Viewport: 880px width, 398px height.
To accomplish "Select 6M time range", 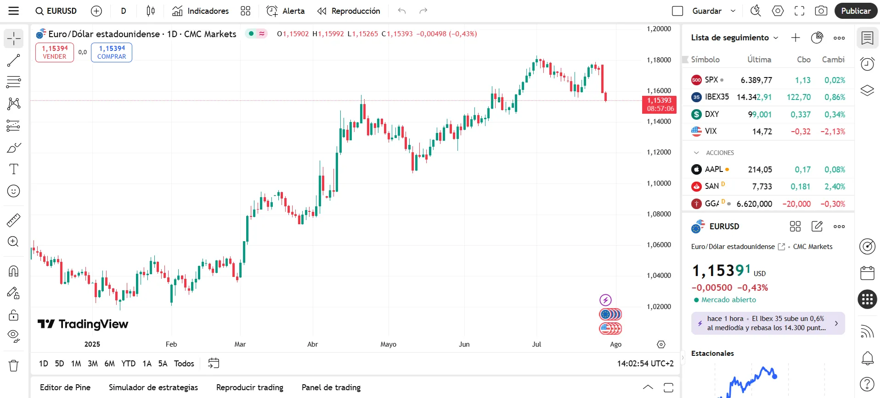I will tap(109, 364).
